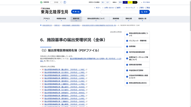This screenshot has width=191, height=107.
Task: Click bullet icon of パンフレット・事業年報
Action: pyautogui.click(x=127, y=41)
